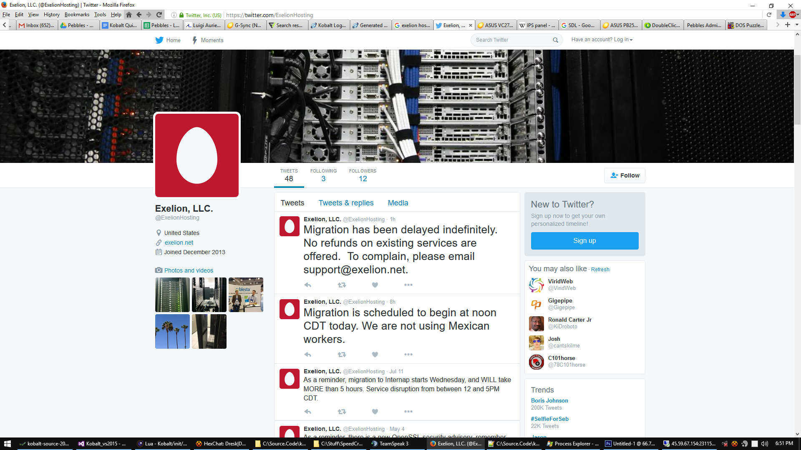The width and height of the screenshot is (801, 450).
Task: Click the reload icon beside the forward arrow
Action: pos(159,15)
